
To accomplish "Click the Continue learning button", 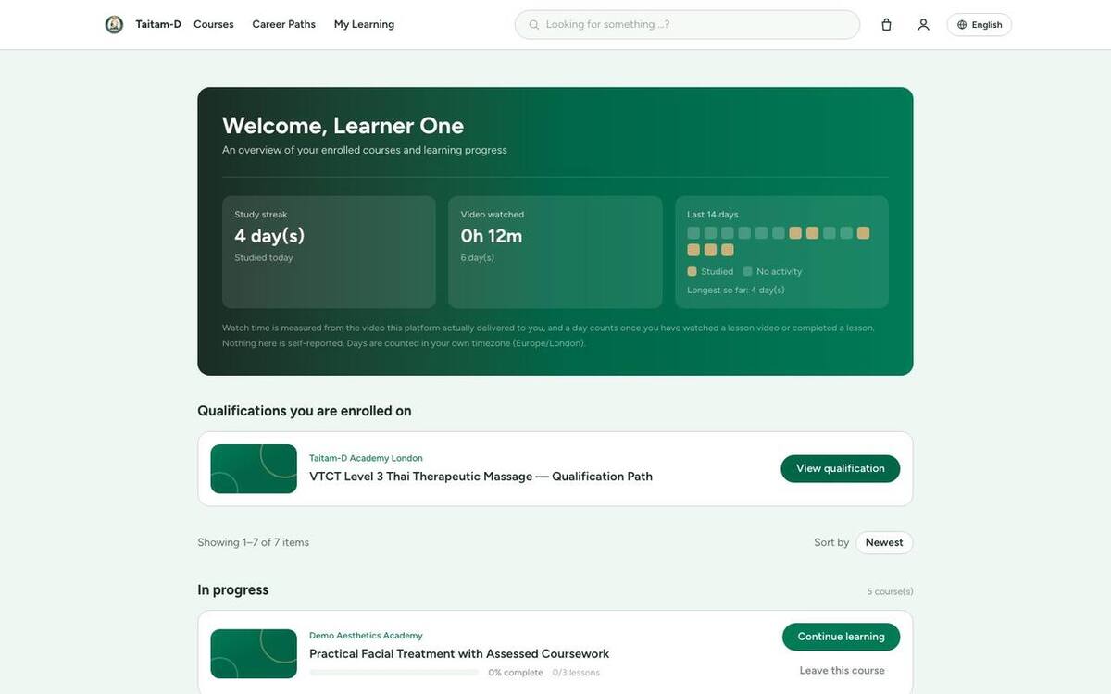I will point(841,637).
